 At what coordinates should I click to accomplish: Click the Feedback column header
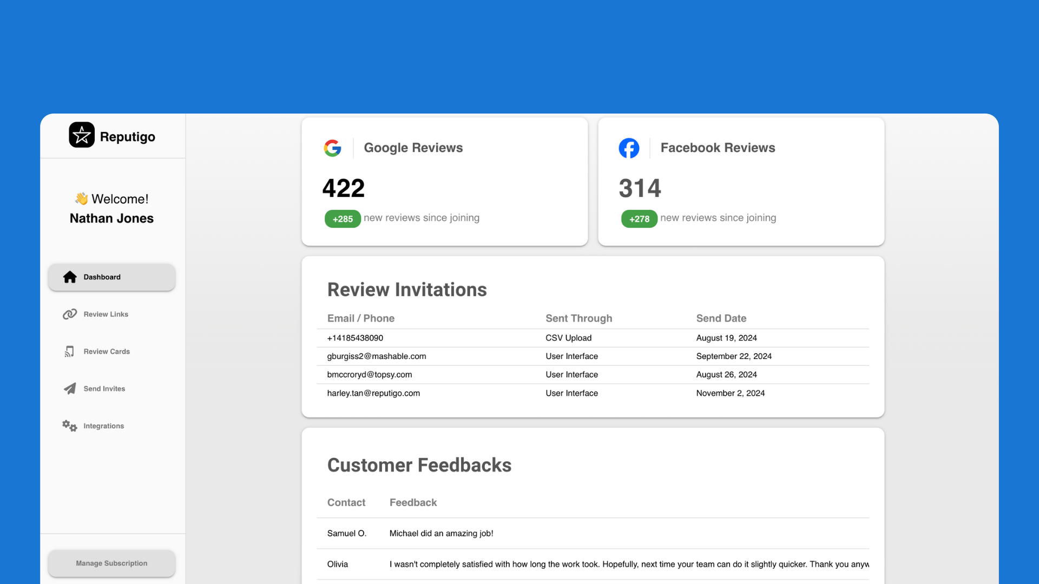(x=413, y=503)
